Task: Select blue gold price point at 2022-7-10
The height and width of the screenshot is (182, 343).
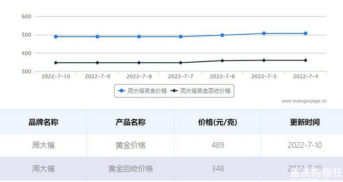Action: (56, 37)
